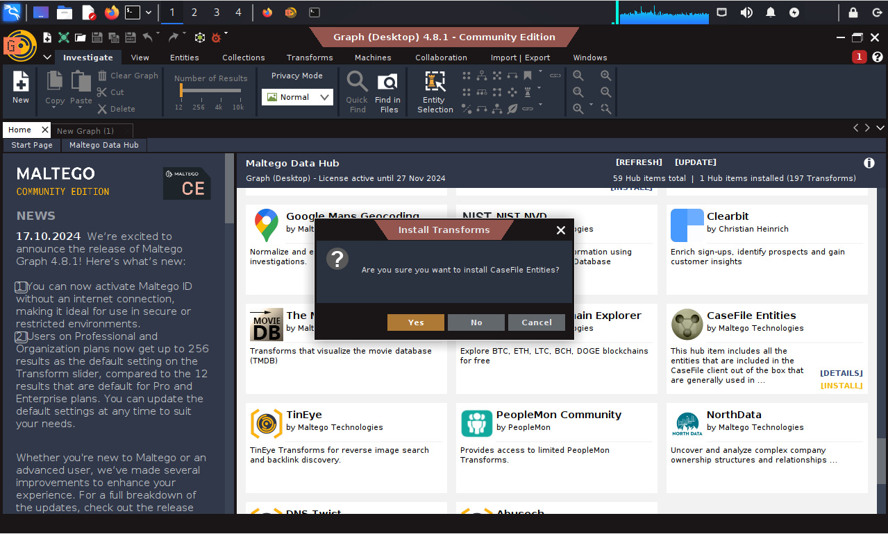The width and height of the screenshot is (888, 534).
Task: Open the Transforms ribbon tab
Action: (309, 58)
